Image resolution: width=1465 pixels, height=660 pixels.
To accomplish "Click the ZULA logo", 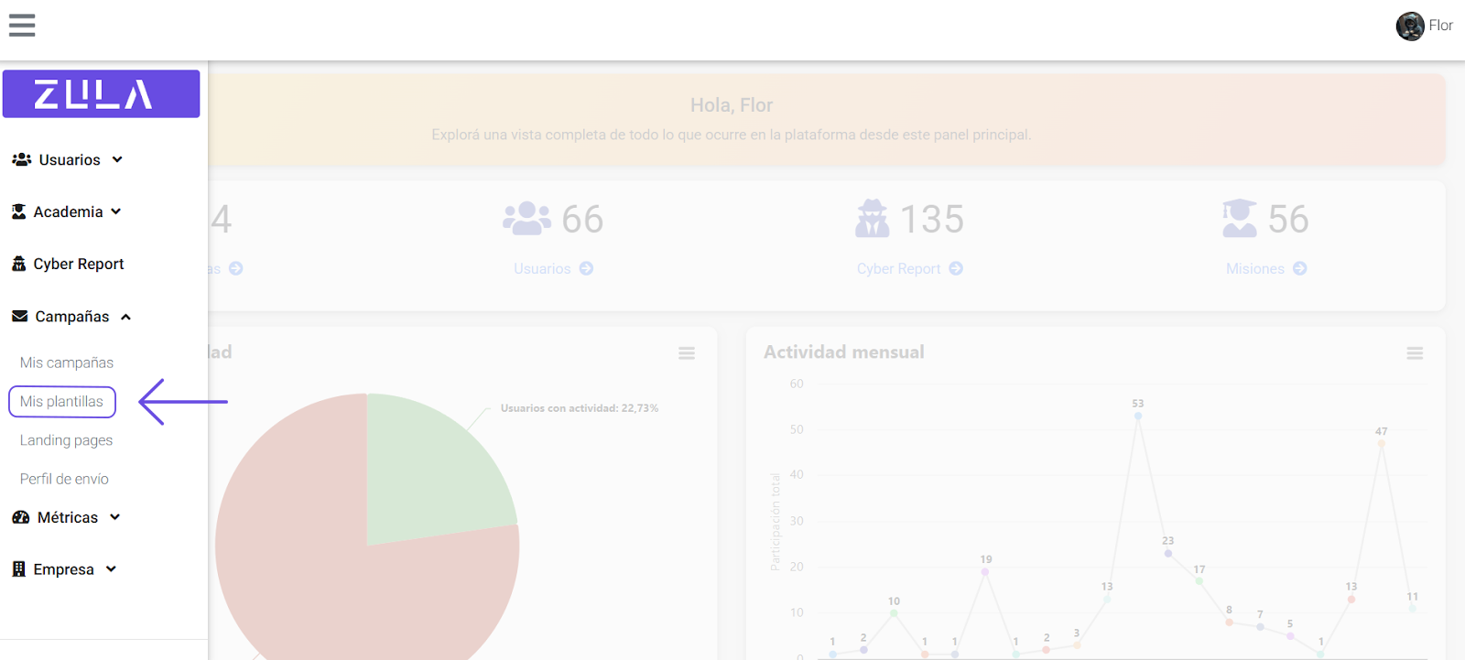I will click(x=101, y=94).
